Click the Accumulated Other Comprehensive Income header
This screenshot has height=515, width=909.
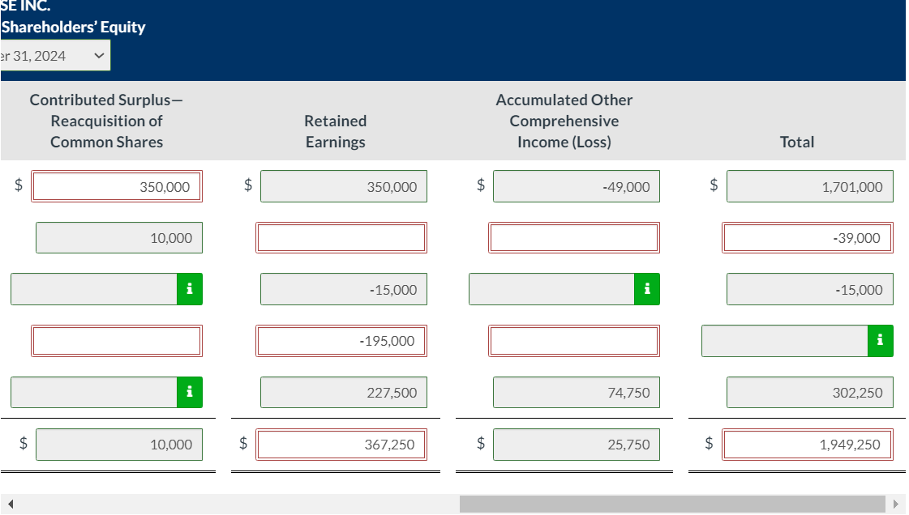[x=564, y=121]
